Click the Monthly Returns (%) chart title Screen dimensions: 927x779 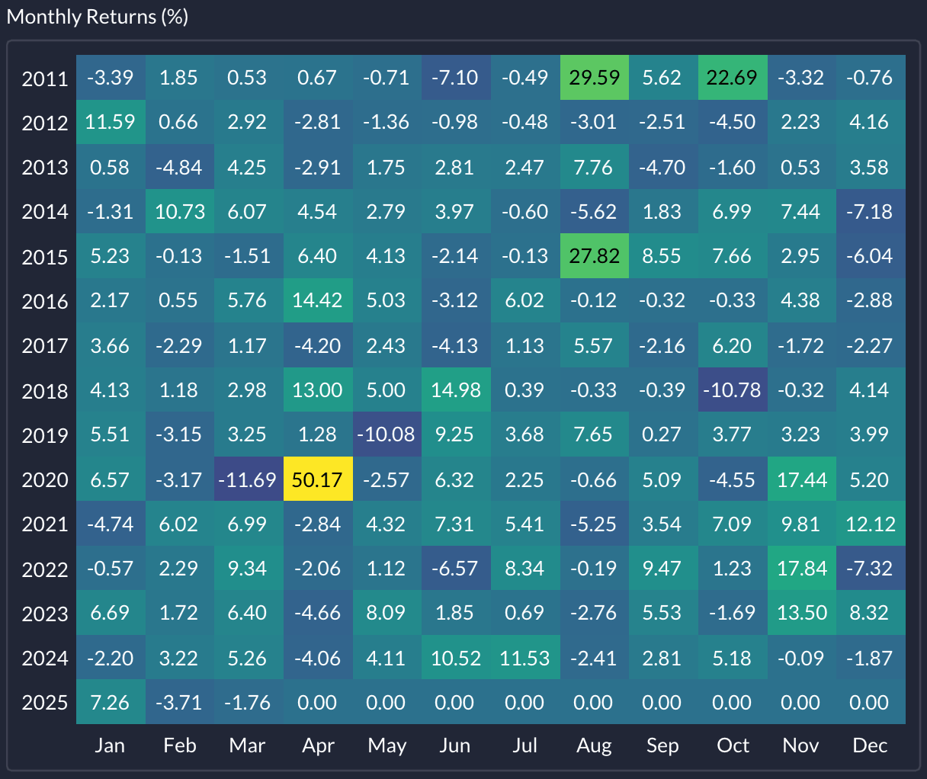[97, 17]
